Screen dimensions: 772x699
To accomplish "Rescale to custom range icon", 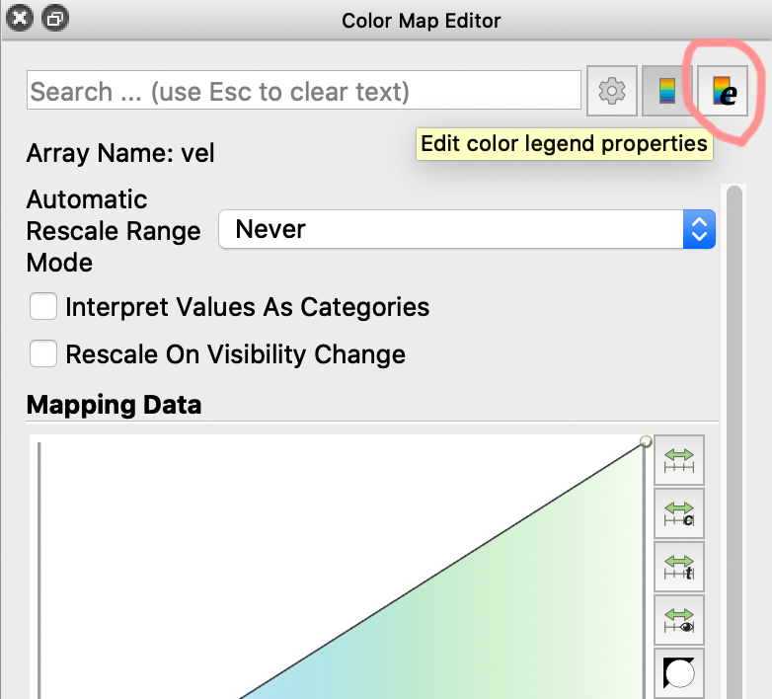I will 679,513.
